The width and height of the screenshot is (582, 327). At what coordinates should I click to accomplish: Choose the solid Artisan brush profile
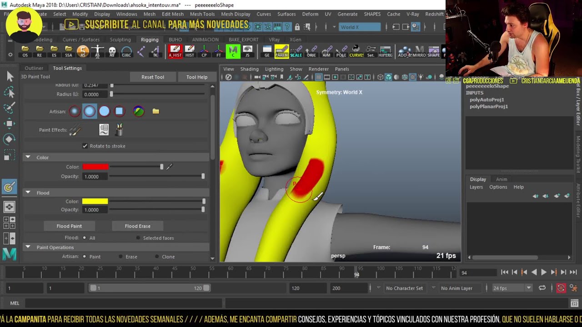(104, 111)
